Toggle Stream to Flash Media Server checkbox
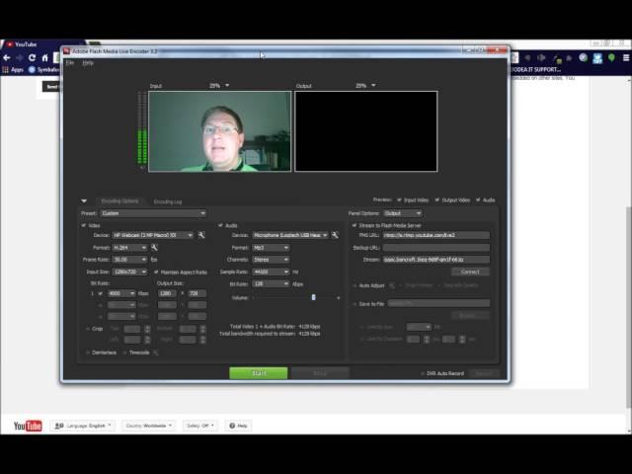Viewport: 632px width, 474px height. 355,225
